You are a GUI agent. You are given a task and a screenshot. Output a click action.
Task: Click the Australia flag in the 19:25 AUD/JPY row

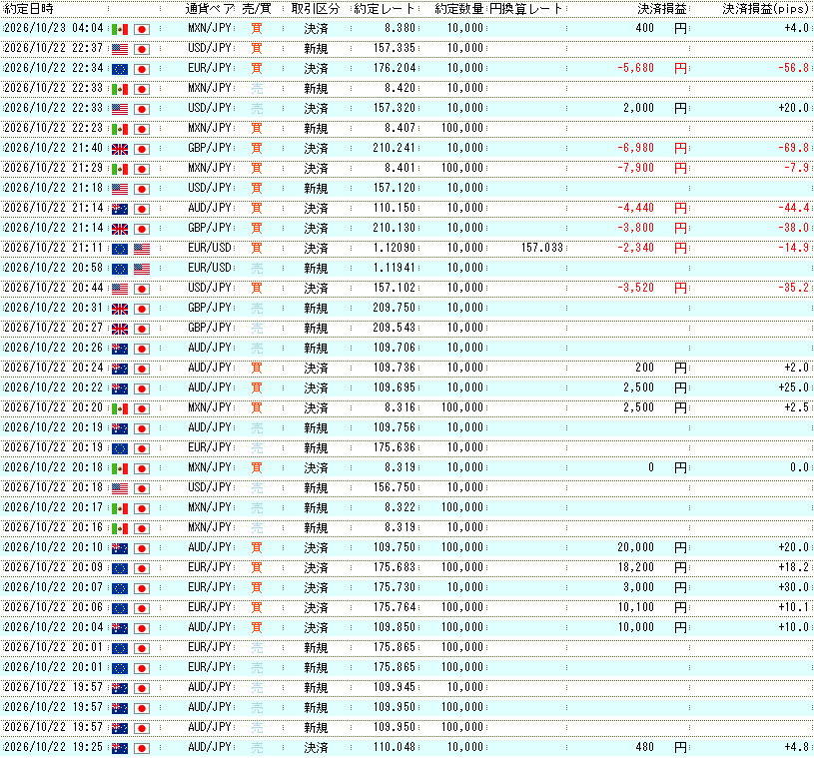click(x=120, y=748)
